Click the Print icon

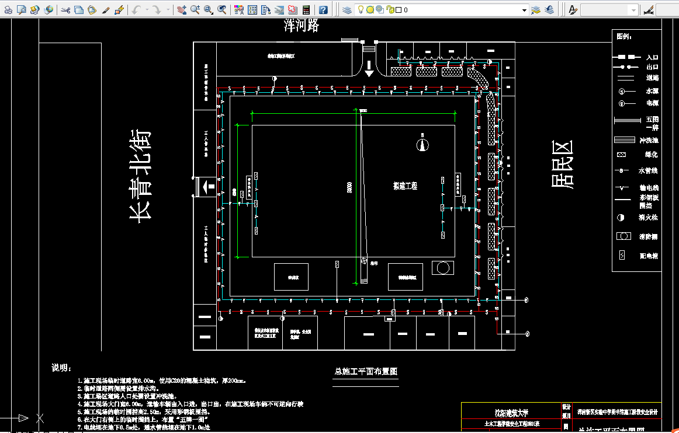pyautogui.click(x=8, y=9)
